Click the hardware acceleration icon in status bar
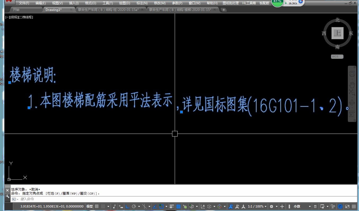 (340, 206)
